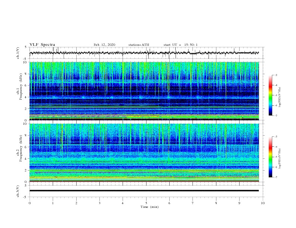Click the "-4" tick on the lower colorbar
Viewport: 296px width, 228px height.
pos(276,147)
